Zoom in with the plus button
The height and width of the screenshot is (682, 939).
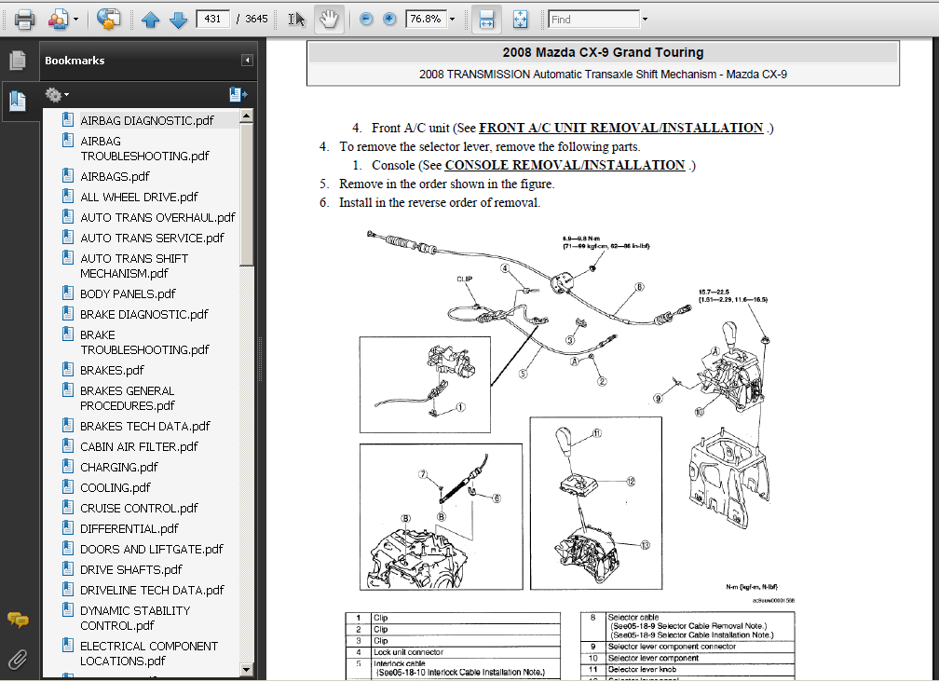tap(389, 20)
